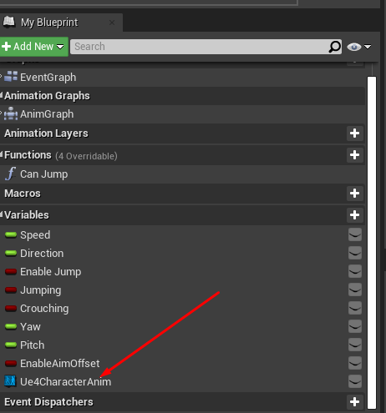The image size is (386, 413).
Task: Add a new Event Dispatcher
Action: (x=354, y=401)
